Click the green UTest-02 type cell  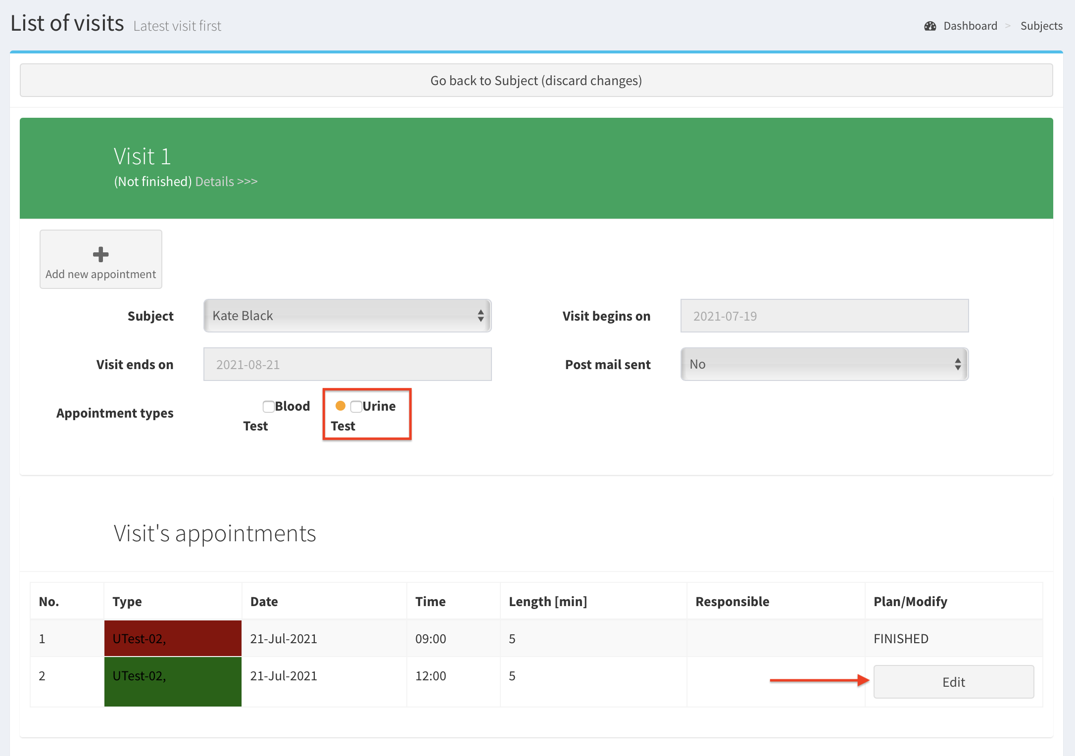(173, 682)
